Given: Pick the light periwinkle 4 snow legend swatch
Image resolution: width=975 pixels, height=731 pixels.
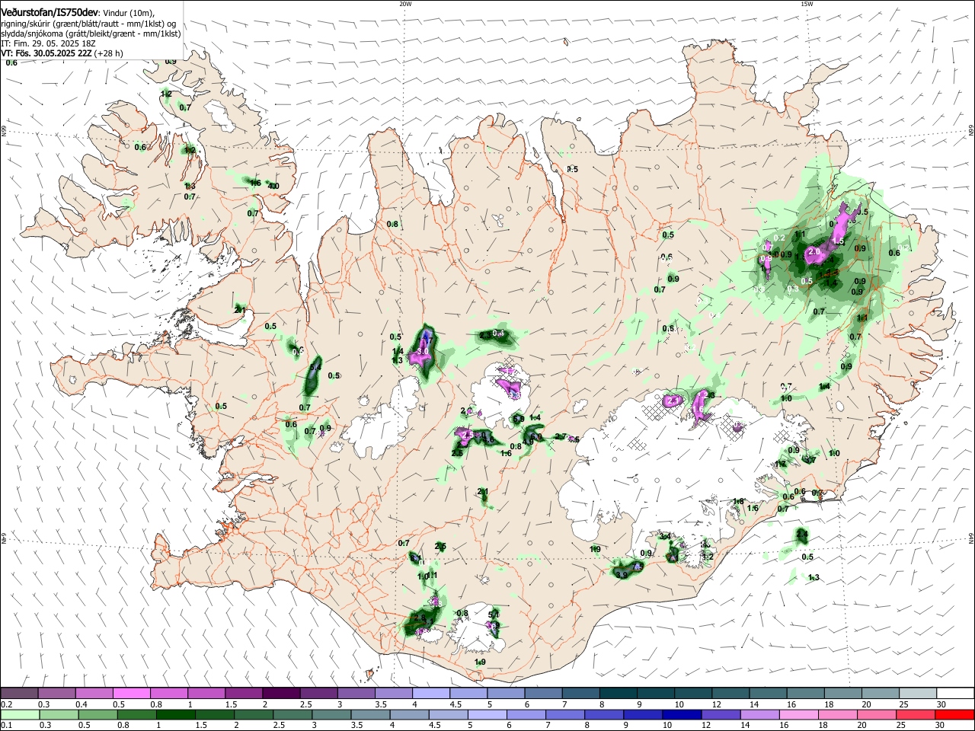Looking at the screenshot, I should pos(430,693).
